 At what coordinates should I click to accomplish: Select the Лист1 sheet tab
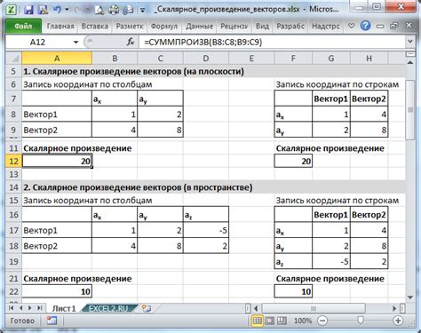pos(64,308)
